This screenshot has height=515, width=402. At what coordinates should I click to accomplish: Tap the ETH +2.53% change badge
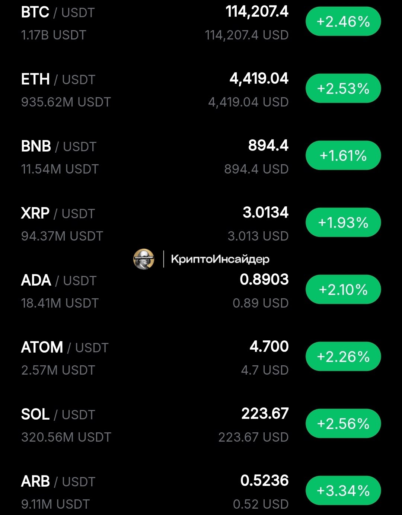coord(343,88)
